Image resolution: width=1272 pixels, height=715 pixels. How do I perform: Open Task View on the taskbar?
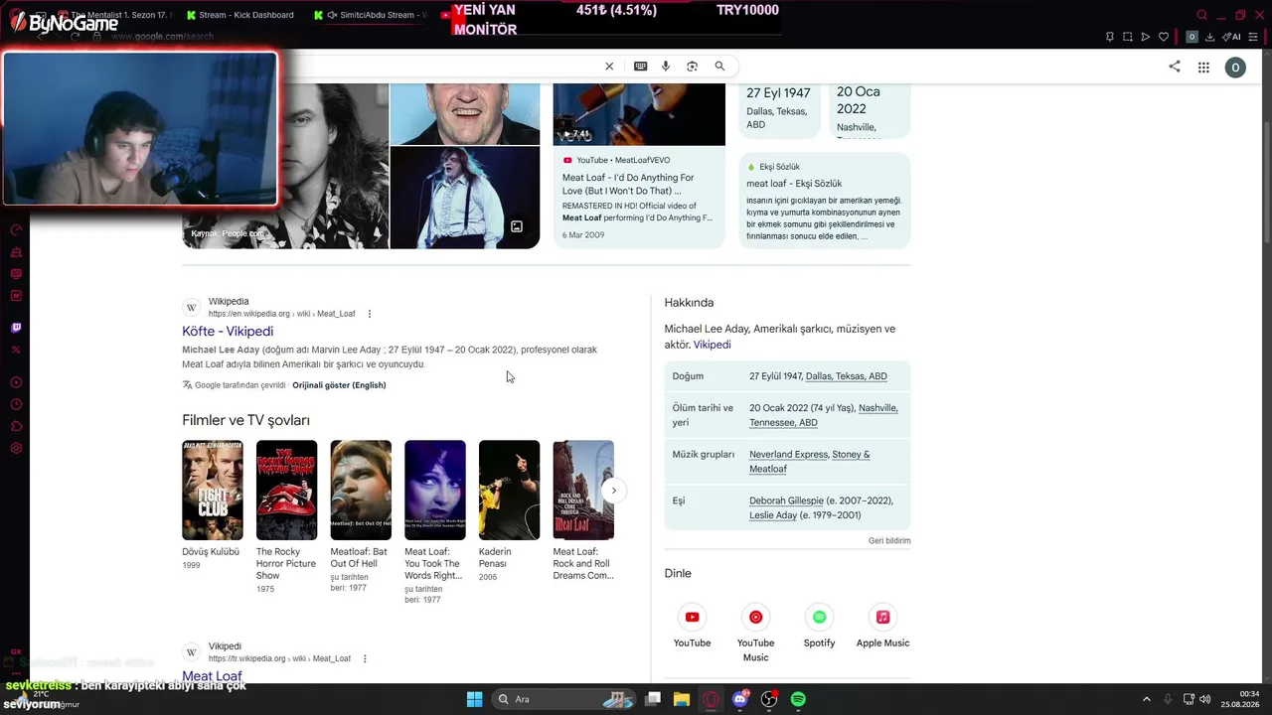pos(653,699)
